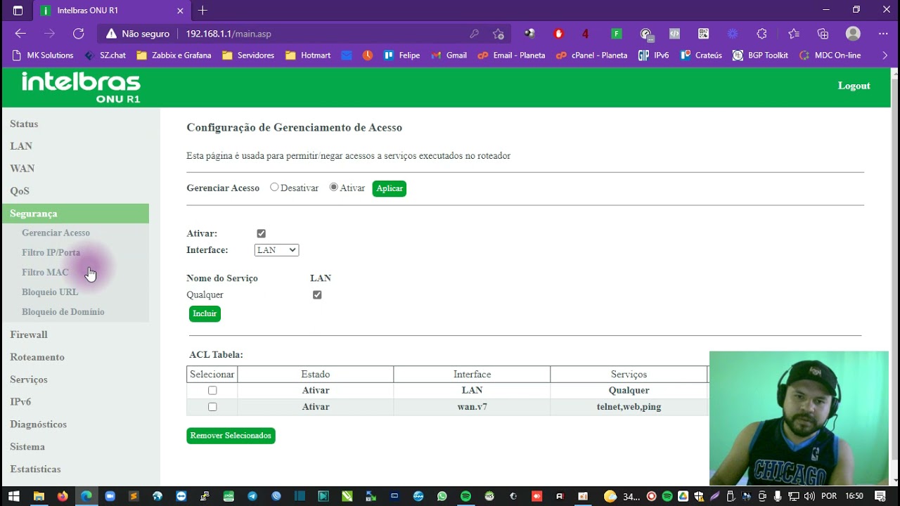The height and width of the screenshot is (506, 900).
Task: Click the Incluir button
Action: (x=205, y=313)
